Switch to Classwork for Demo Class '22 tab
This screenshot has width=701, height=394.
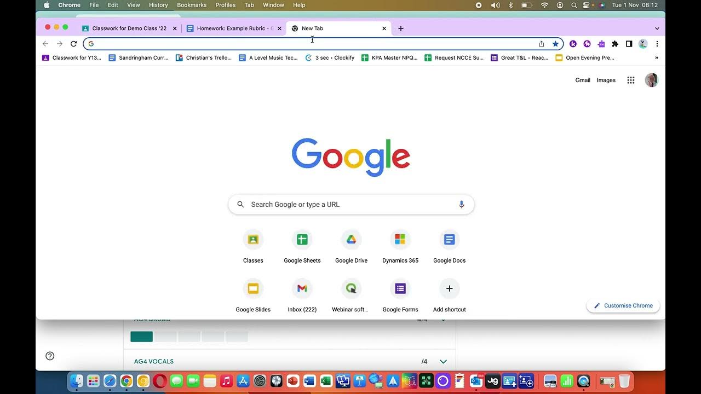(129, 28)
